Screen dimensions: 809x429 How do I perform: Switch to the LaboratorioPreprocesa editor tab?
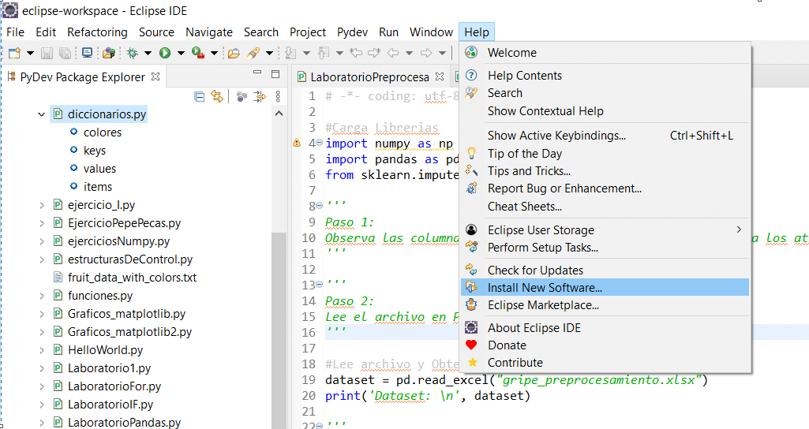point(369,76)
